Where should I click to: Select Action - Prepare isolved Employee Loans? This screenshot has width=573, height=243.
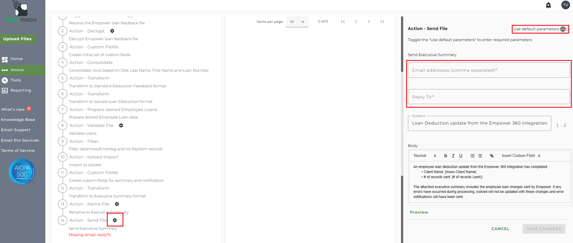coord(113,109)
